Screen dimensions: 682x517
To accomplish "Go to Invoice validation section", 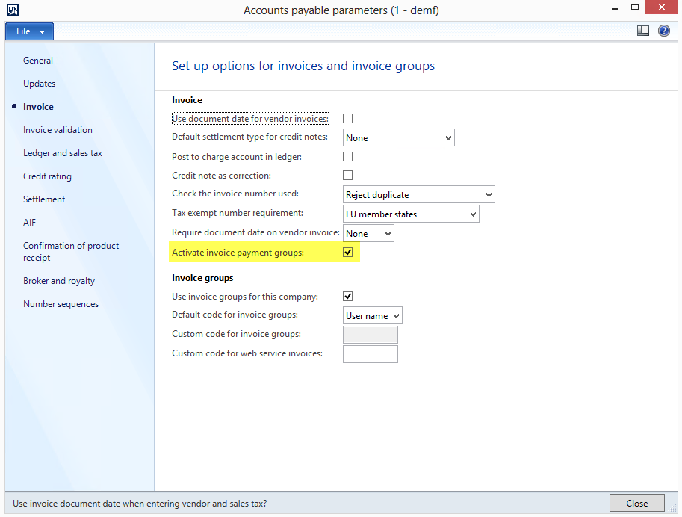I will [x=58, y=130].
